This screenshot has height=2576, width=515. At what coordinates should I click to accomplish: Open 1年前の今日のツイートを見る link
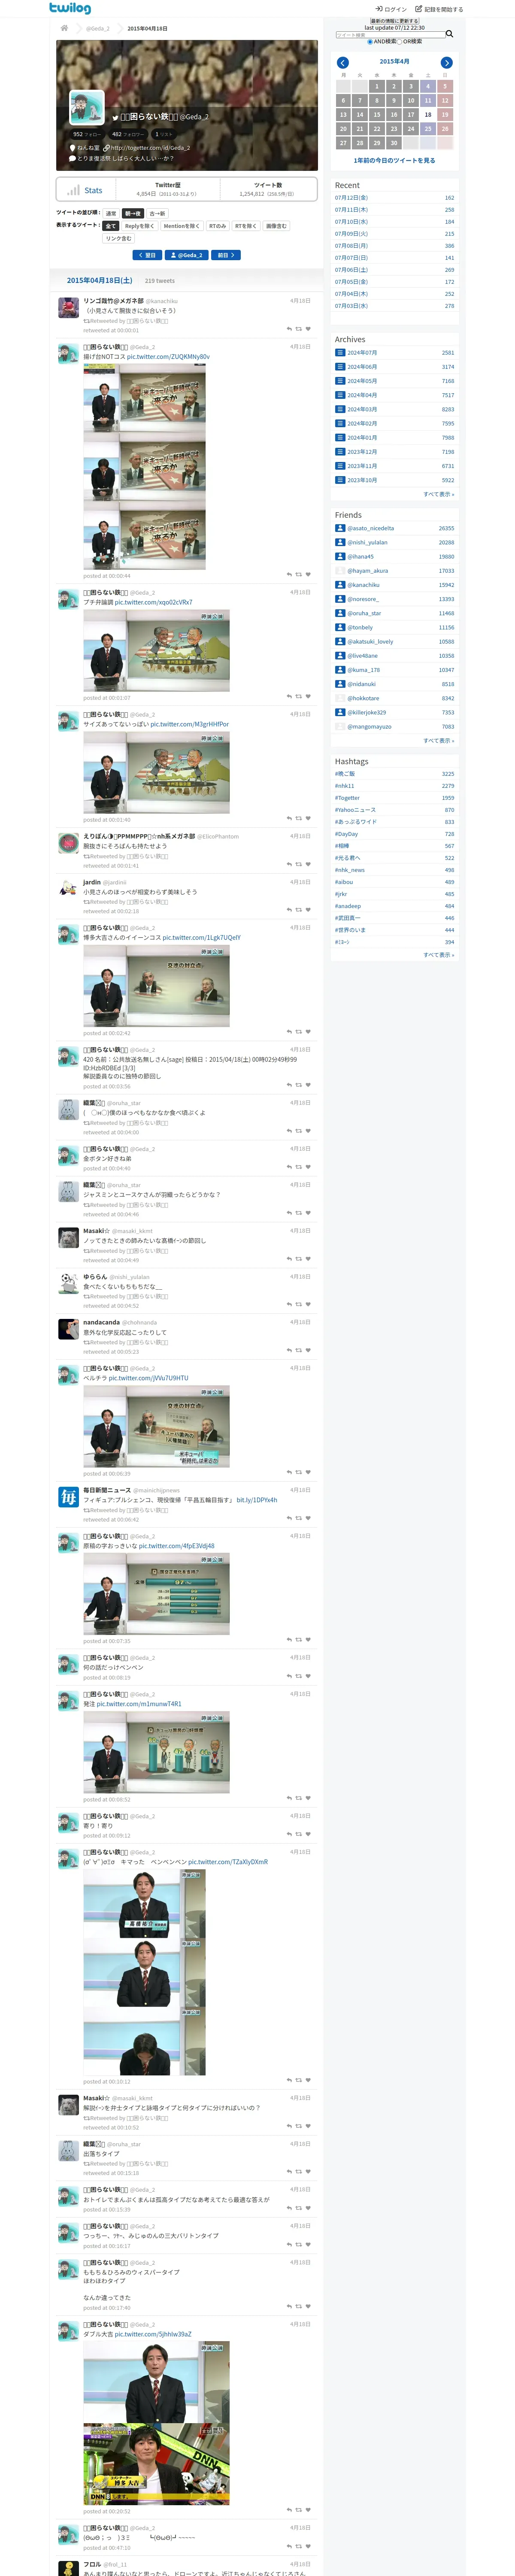coord(394,160)
